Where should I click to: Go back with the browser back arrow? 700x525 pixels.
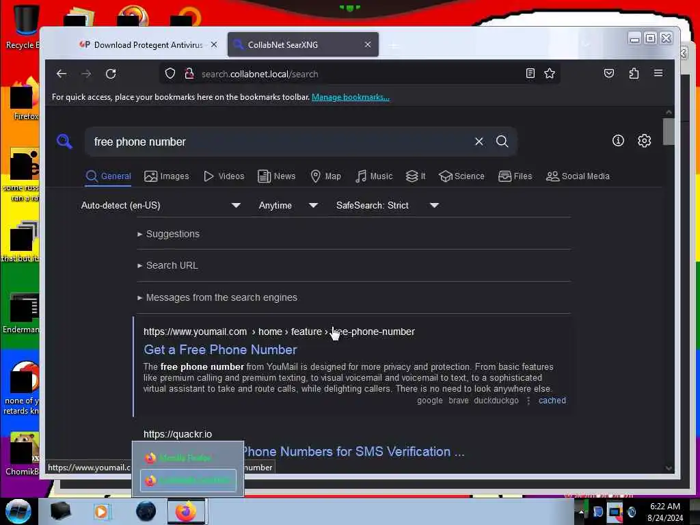[x=62, y=74]
